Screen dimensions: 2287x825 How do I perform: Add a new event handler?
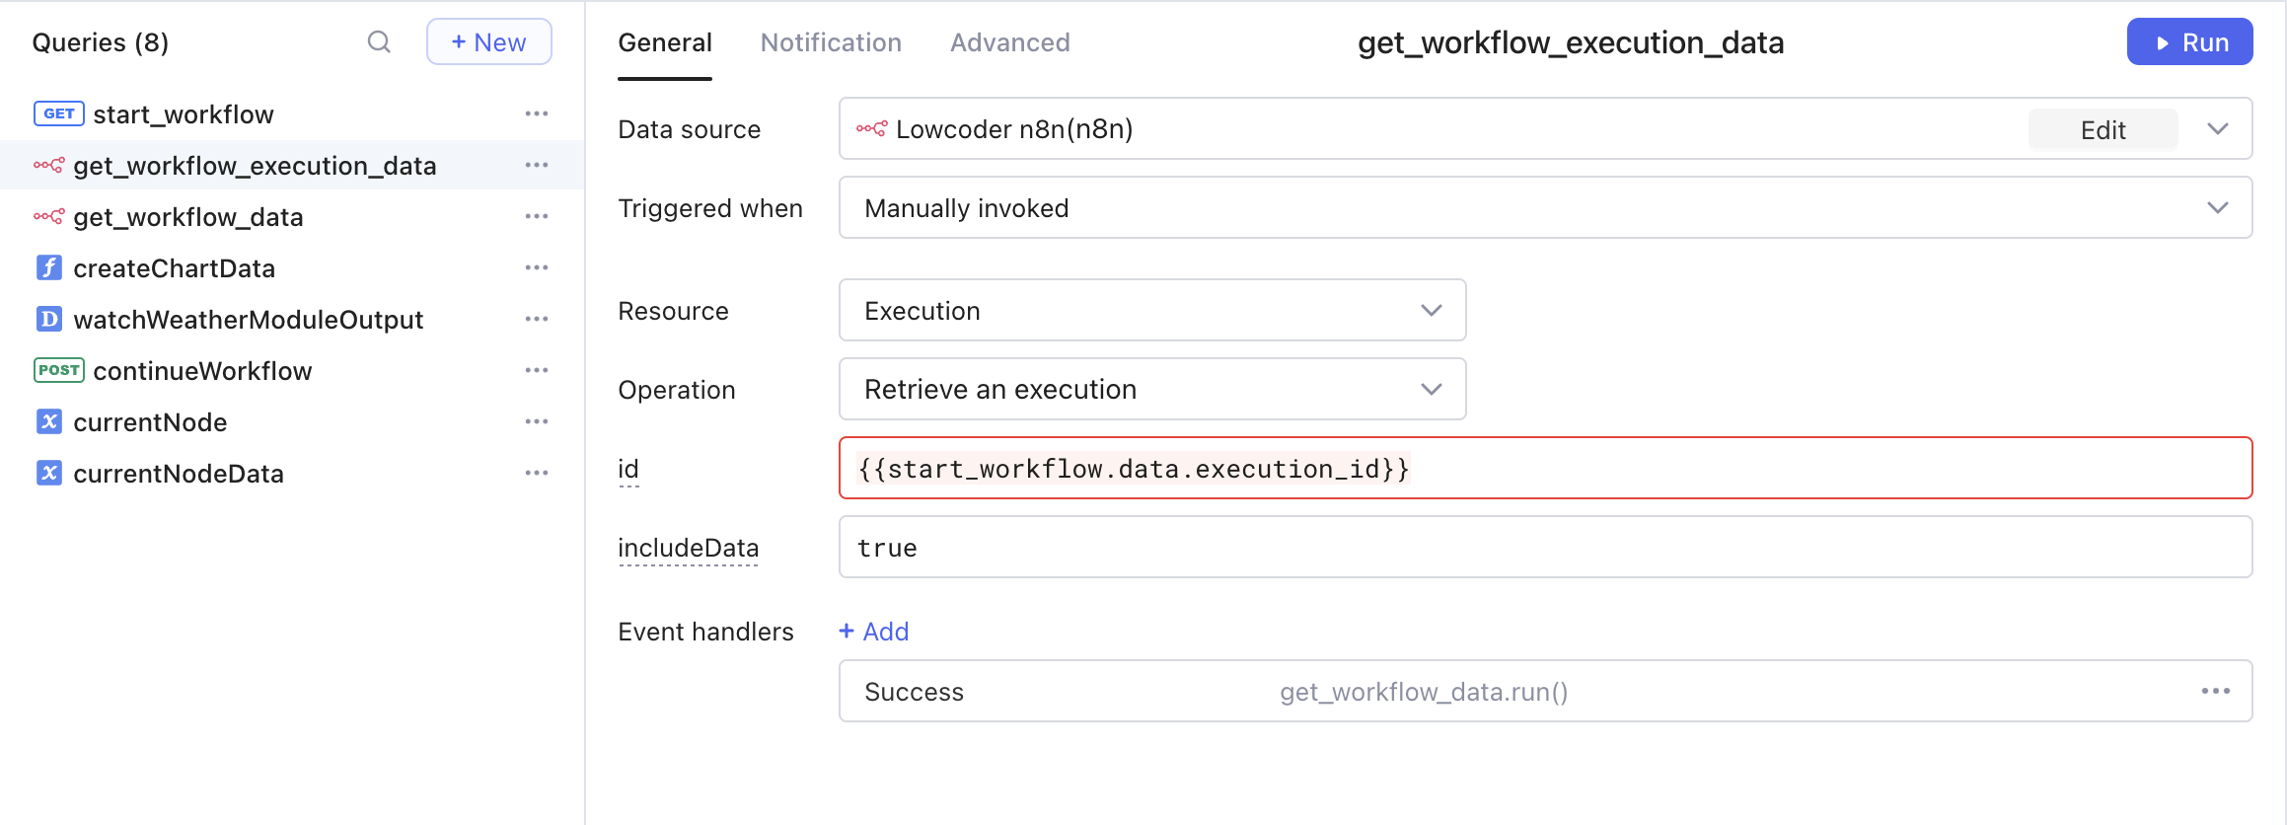pyautogui.click(x=874, y=632)
